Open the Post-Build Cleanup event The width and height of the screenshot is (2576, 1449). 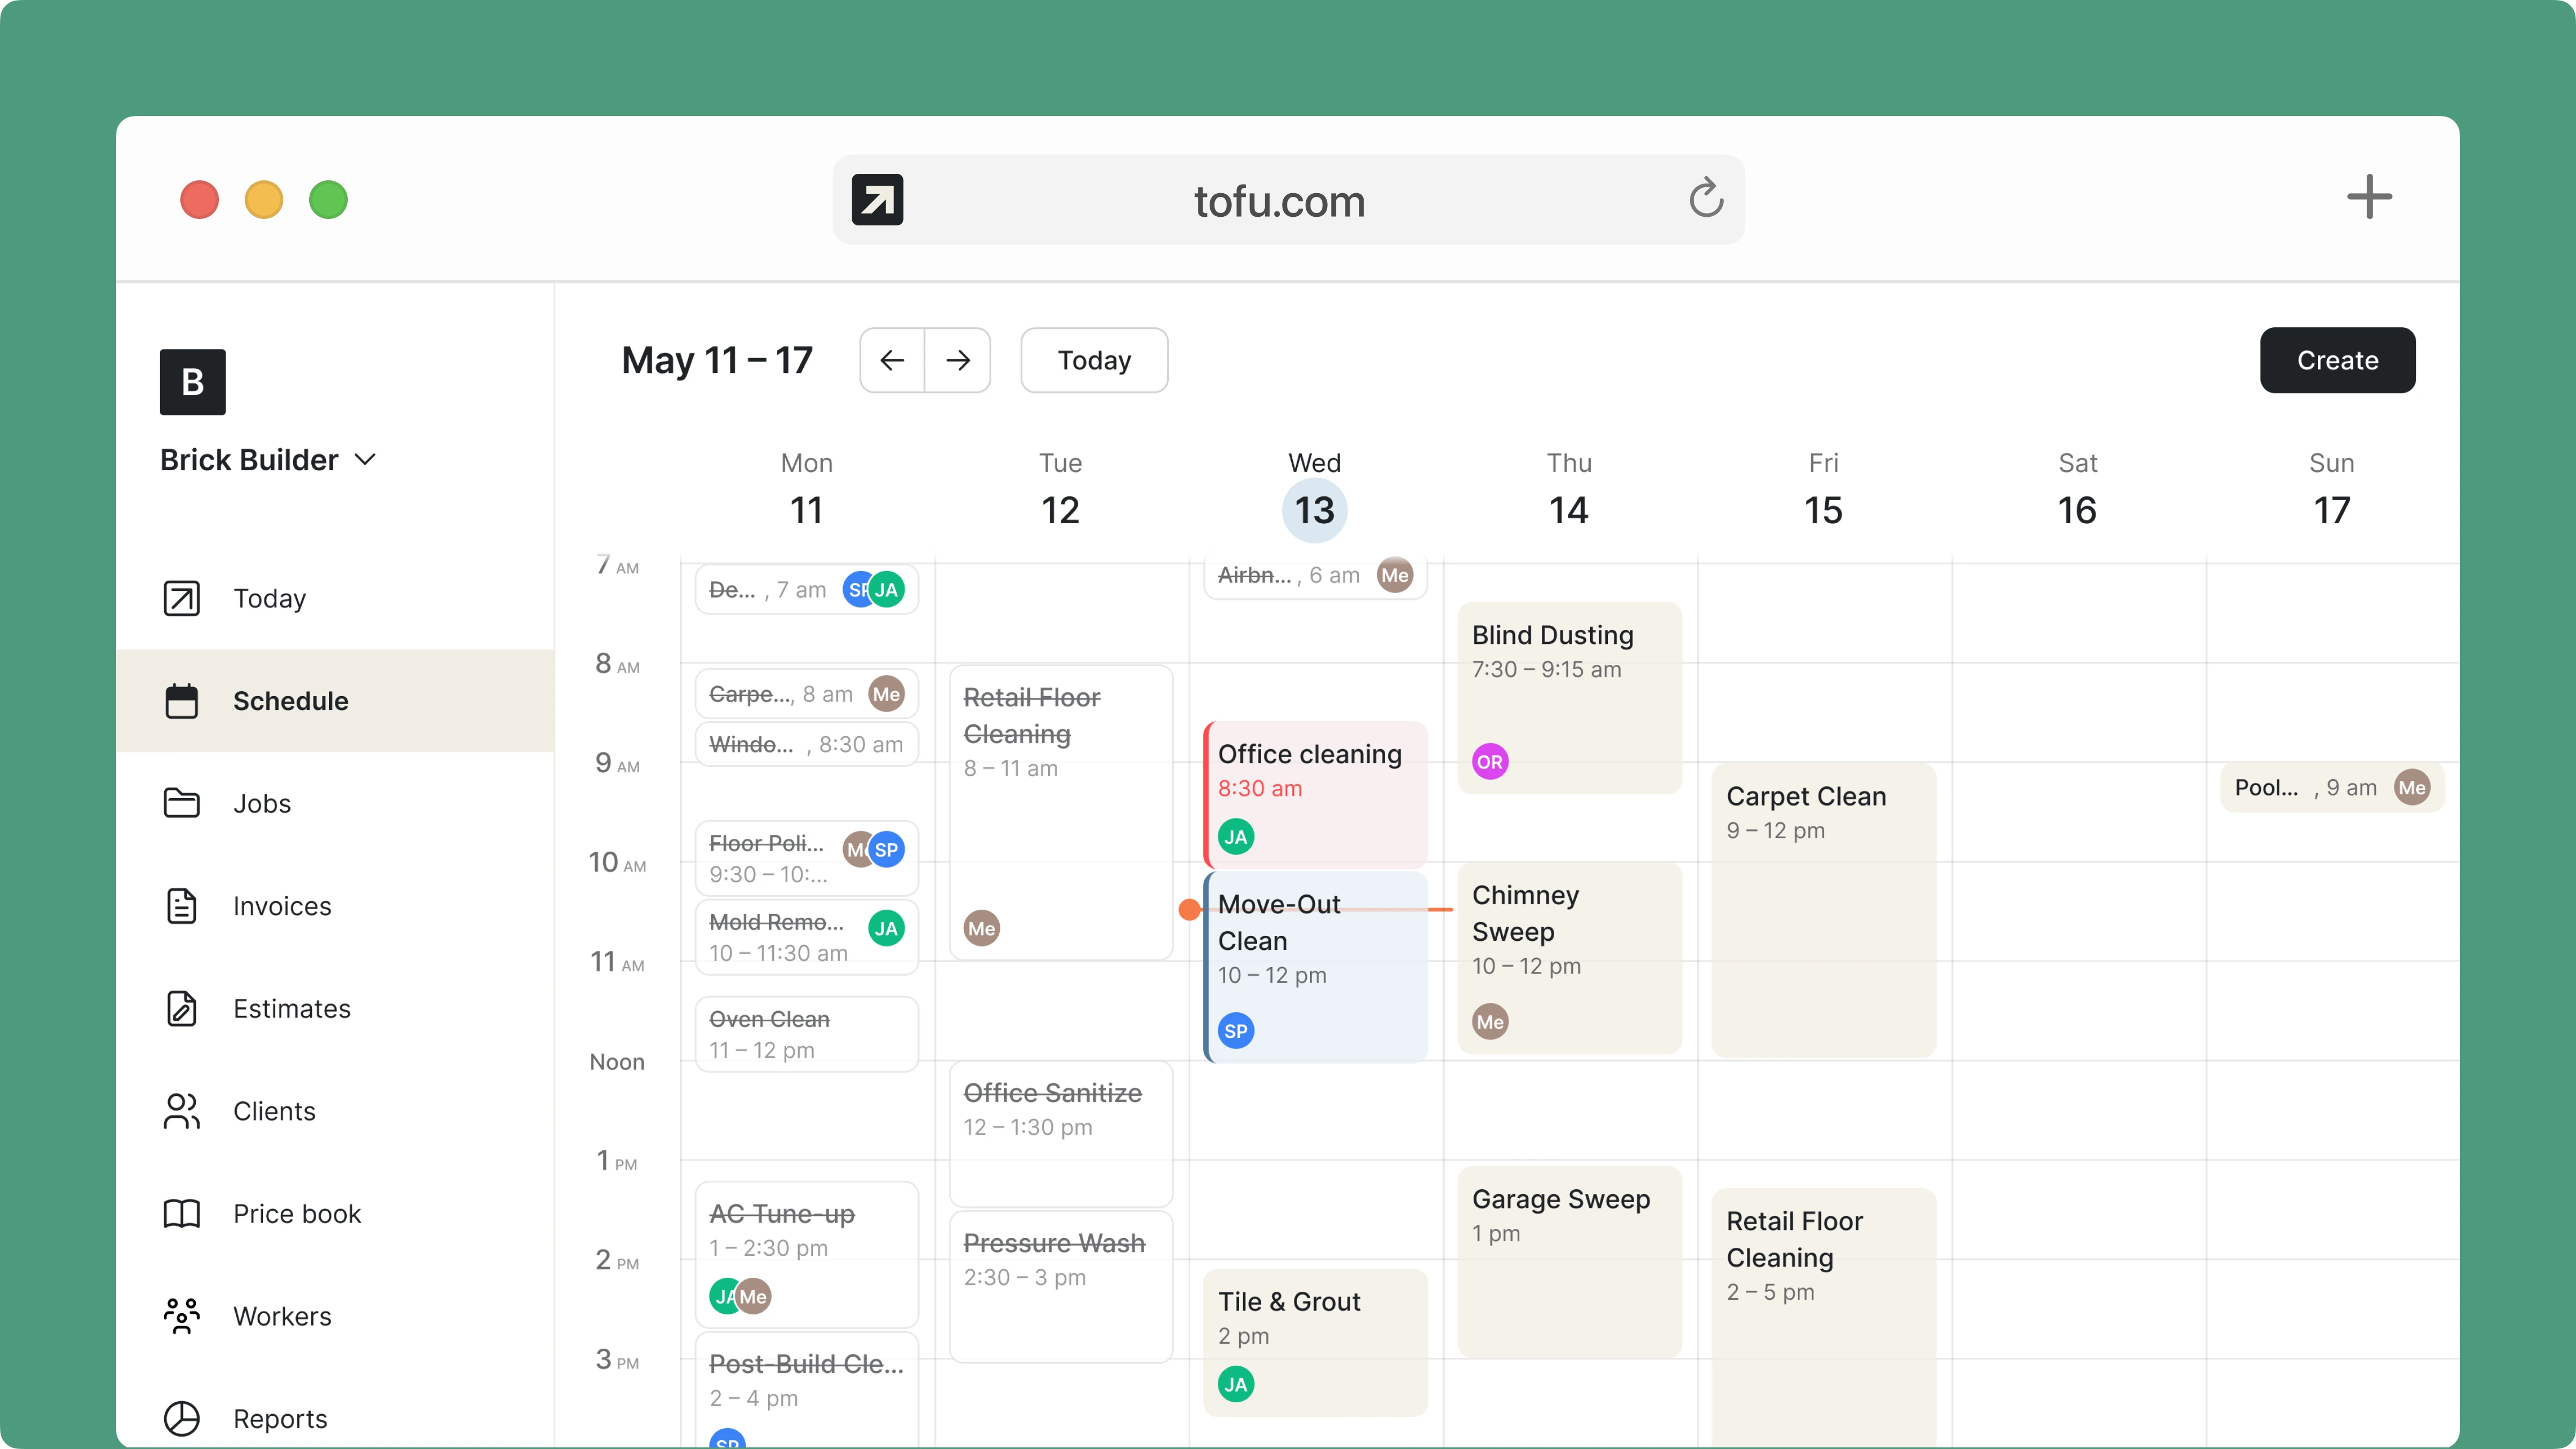807,1390
